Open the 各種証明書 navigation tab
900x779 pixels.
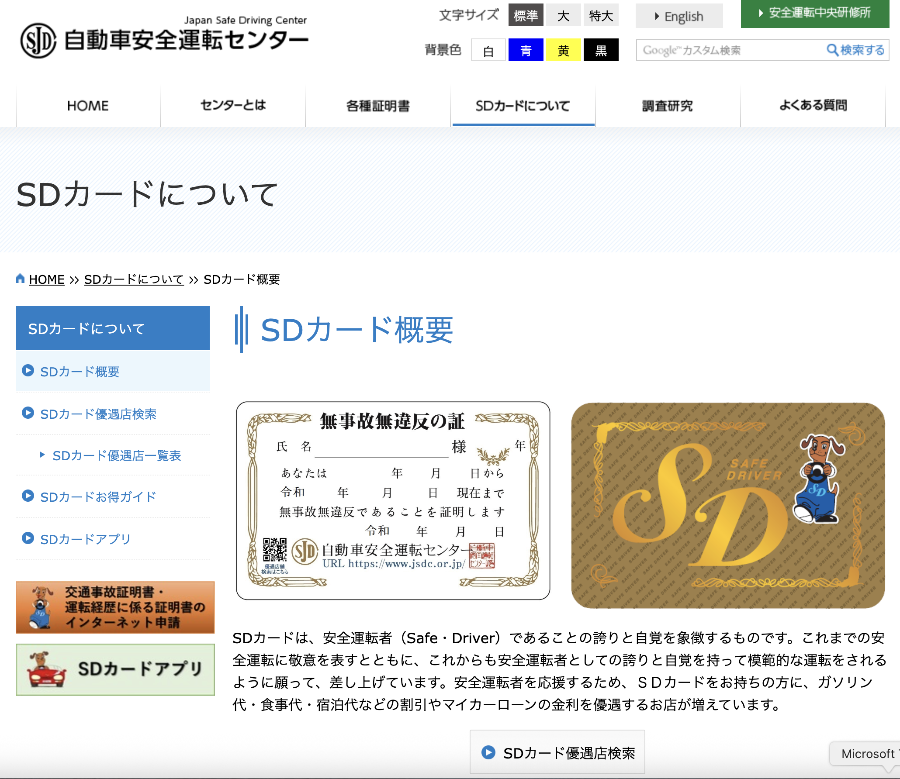378,106
